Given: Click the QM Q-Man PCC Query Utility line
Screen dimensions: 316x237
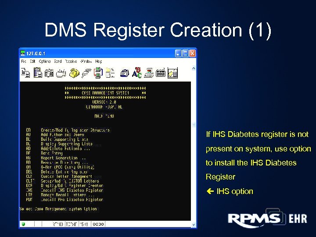Looking at the screenshot, I should [x=60, y=167].
